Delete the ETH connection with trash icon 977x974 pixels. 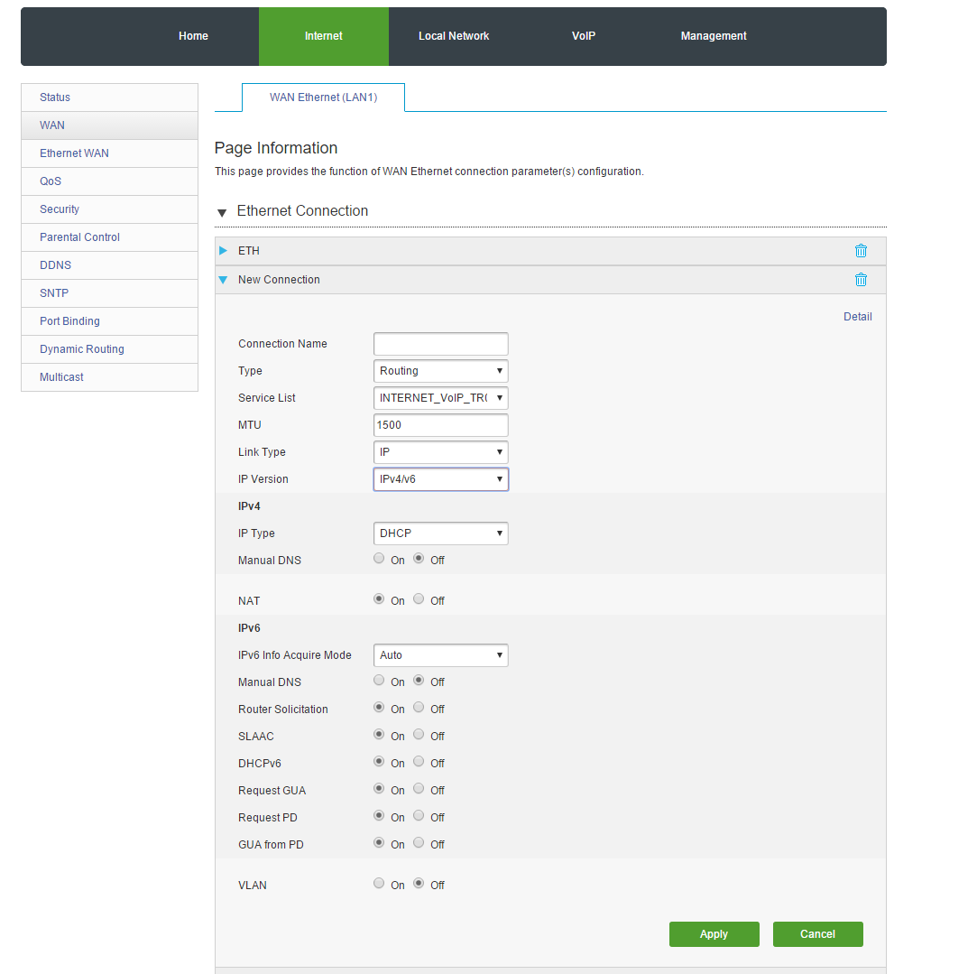(861, 251)
